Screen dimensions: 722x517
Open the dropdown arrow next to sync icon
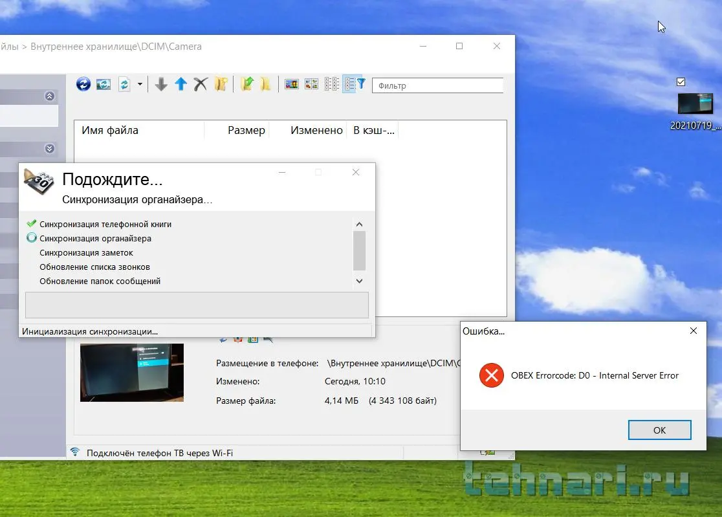140,84
